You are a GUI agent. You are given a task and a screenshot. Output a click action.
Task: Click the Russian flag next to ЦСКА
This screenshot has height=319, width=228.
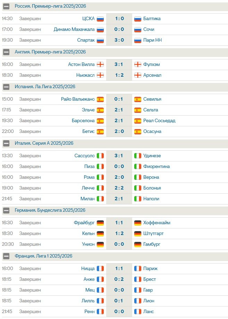100,19
